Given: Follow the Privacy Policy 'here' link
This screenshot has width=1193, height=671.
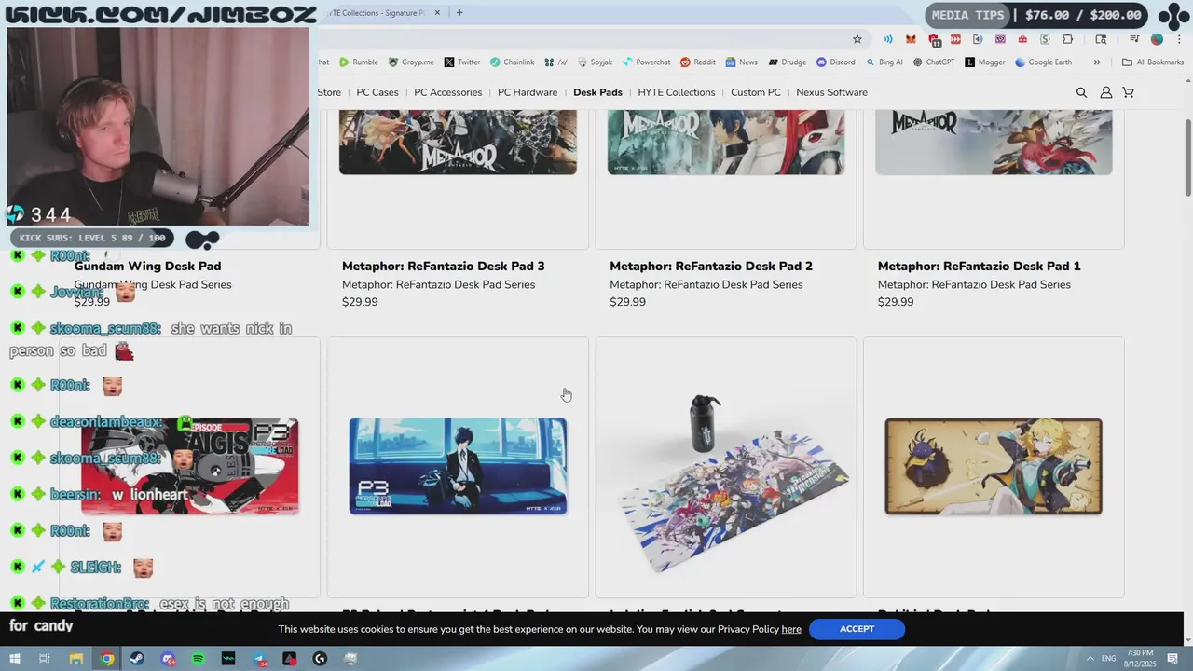Looking at the screenshot, I should point(791,629).
